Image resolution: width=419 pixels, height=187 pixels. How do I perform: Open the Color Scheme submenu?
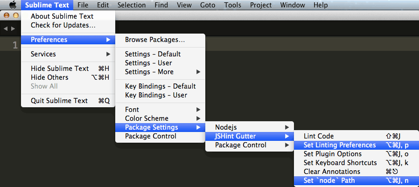coord(160,118)
